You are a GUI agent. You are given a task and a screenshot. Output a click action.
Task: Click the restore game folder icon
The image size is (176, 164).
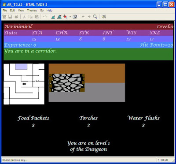click(16, 17)
